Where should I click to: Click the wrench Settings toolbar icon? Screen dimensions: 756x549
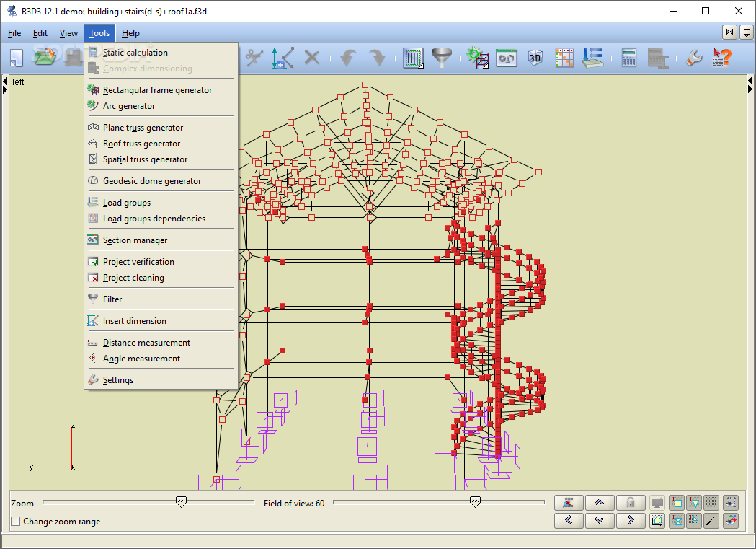click(x=694, y=58)
